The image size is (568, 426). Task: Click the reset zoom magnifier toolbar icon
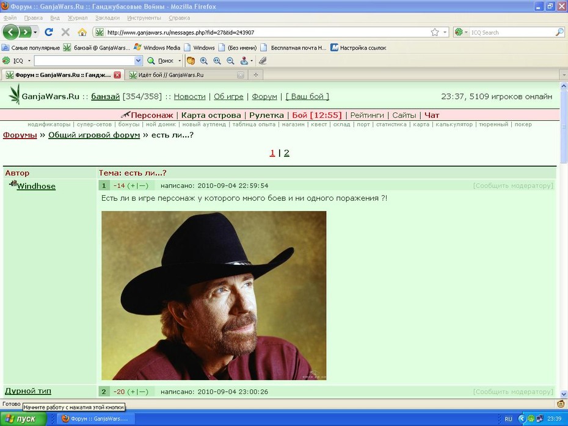(217, 61)
